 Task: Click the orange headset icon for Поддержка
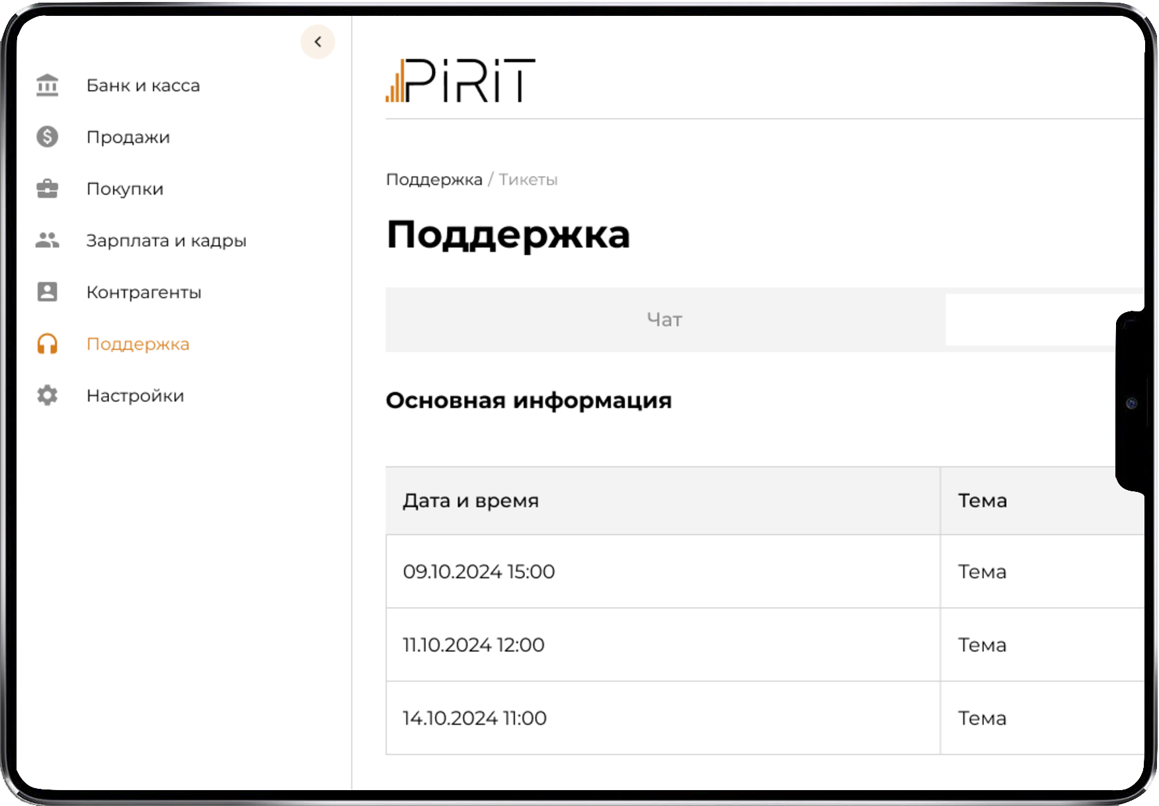tap(46, 344)
